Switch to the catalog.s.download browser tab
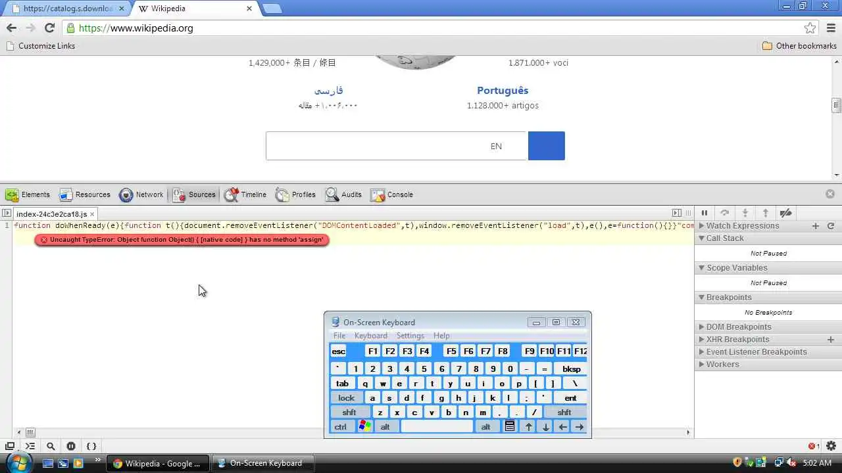 [66, 9]
